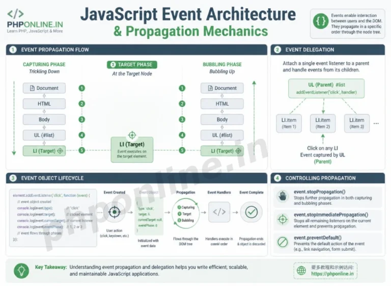Click the 'BUBBLING PHASE' heading

pos(222,64)
